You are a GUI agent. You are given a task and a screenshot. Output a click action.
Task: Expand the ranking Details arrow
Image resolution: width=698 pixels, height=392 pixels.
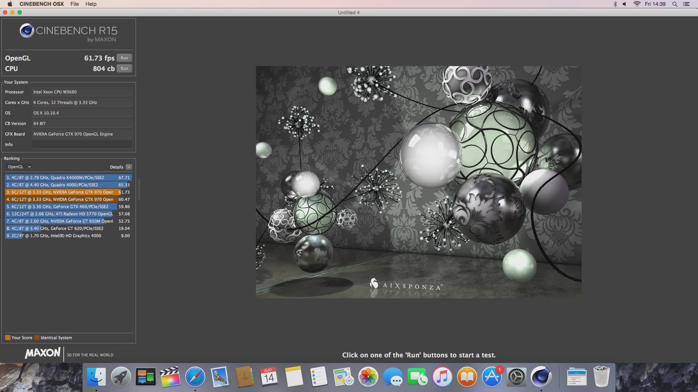pyautogui.click(x=129, y=167)
